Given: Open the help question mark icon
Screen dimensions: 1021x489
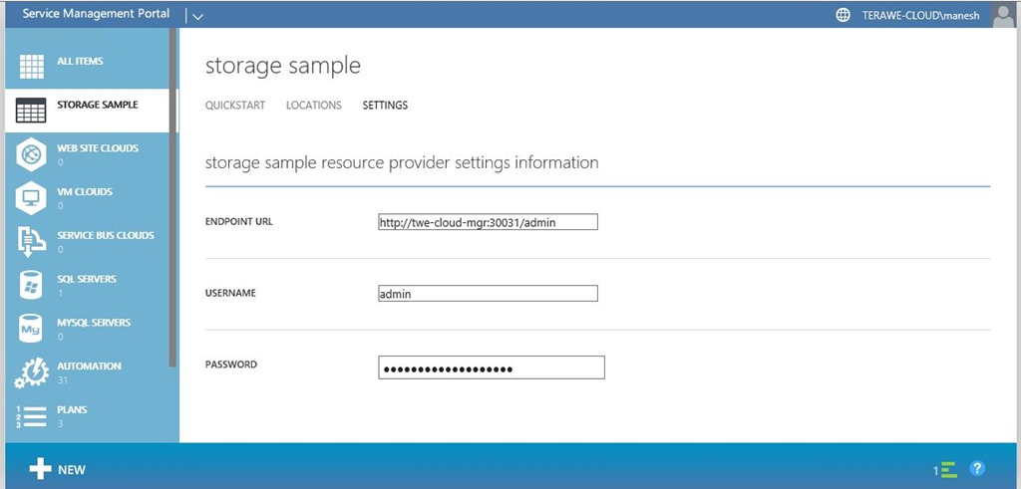Looking at the screenshot, I should click(x=977, y=468).
